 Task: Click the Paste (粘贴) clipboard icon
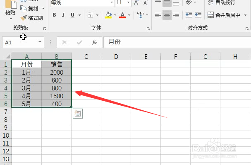point(11,4)
